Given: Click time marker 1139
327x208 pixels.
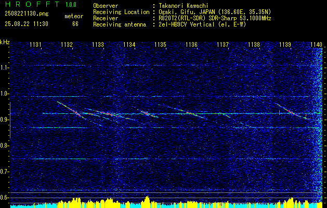Looking at the screenshot, I should pos(285,45).
